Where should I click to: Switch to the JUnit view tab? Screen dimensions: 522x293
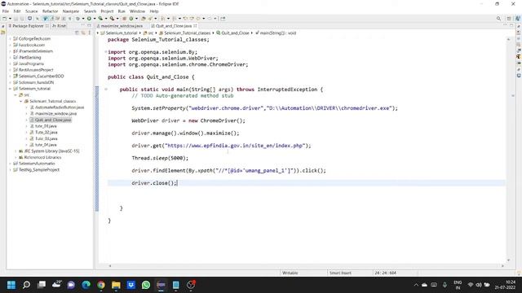tap(59, 25)
